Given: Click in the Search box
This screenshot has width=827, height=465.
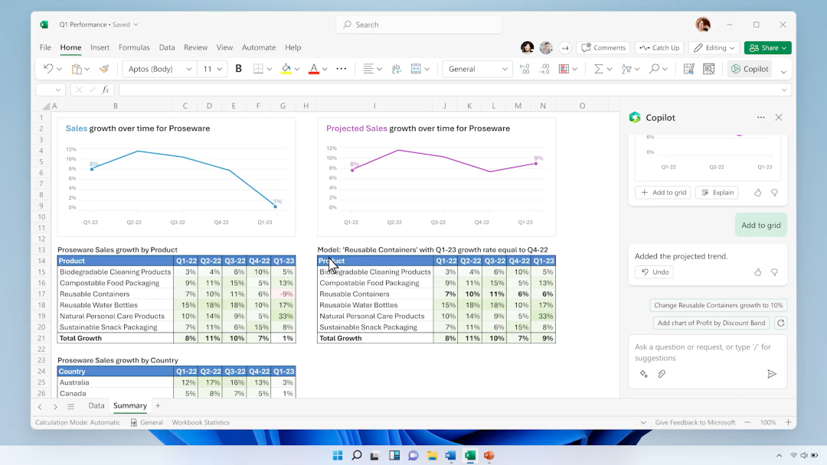Looking at the screenshot, I should (419, 24).
